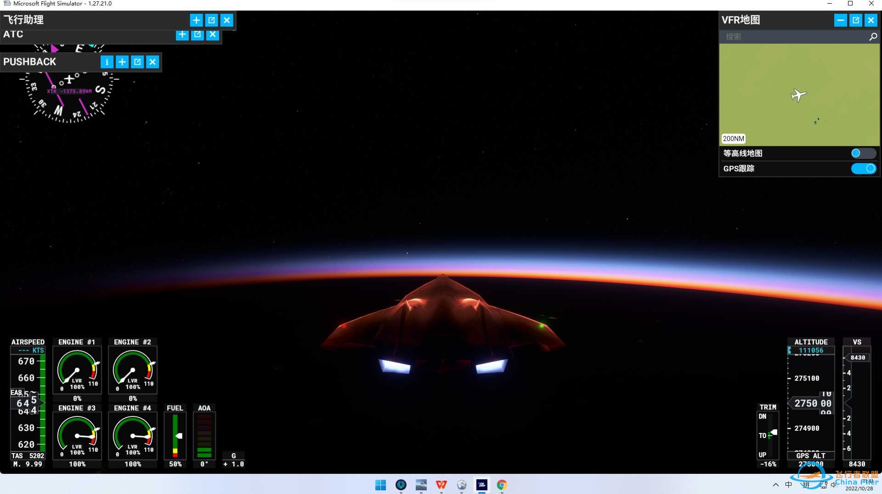The width and height of the screenshot is (882, 494).
Task: Pop out the 飞行助理 panel window
Action: 211,20
